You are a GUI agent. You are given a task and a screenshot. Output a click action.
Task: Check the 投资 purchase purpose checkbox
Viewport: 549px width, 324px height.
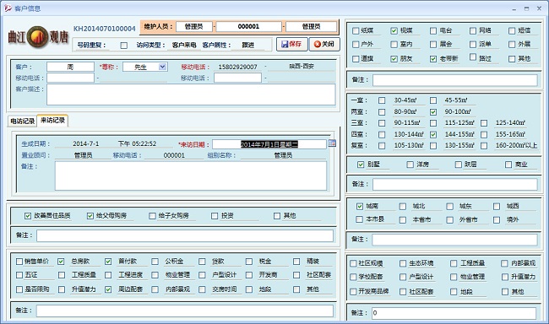(215, 216)
